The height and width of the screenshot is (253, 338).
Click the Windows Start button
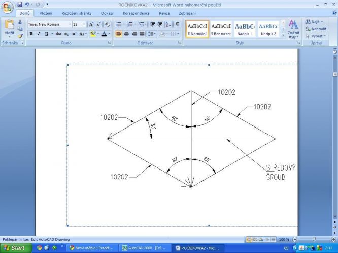(15, 248)
